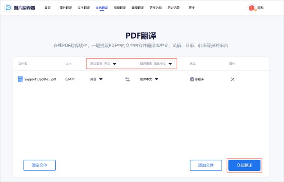Image resolution: width=284 pixels, height=182 pixels.
Task: Click the 添加文件 button
Action: (x=206, y=165)
